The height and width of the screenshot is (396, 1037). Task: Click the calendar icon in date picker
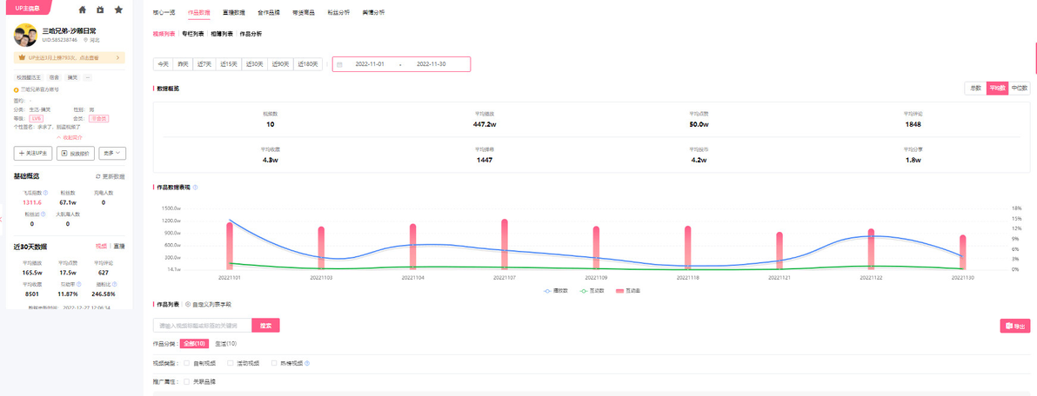pos(339,64)
